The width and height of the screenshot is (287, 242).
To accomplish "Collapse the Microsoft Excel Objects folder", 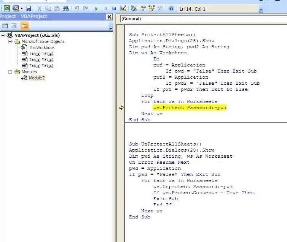I will point(10,41).
